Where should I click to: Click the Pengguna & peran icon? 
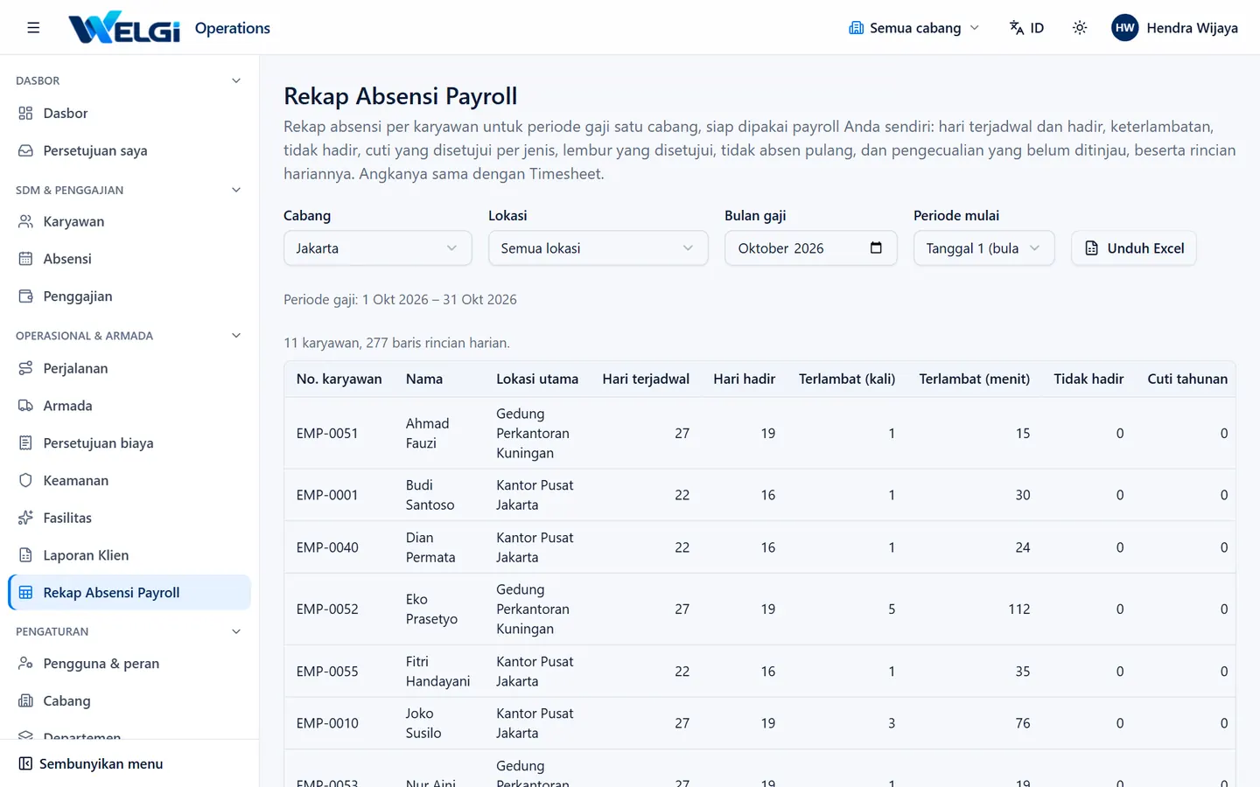click(25, 664)
